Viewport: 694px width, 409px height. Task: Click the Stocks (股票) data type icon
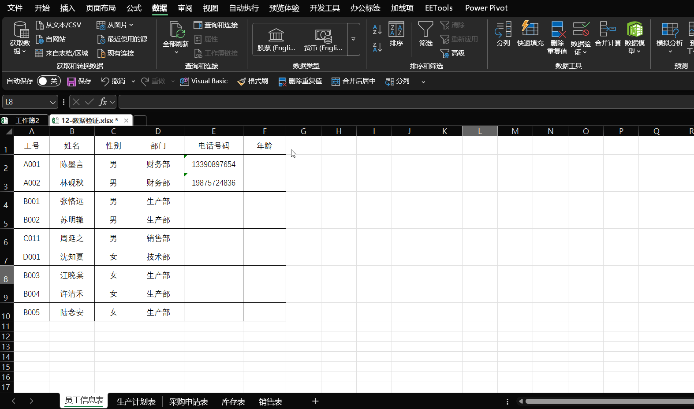pos(276,34)
